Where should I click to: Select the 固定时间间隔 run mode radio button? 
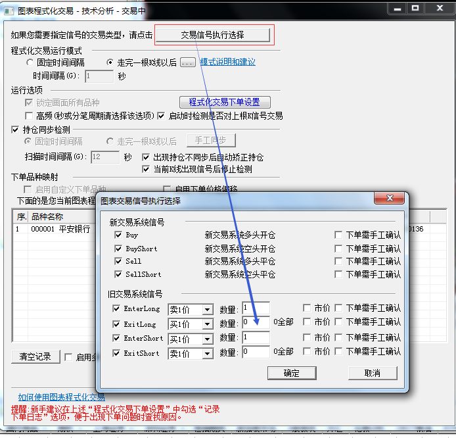pos(30,62)
